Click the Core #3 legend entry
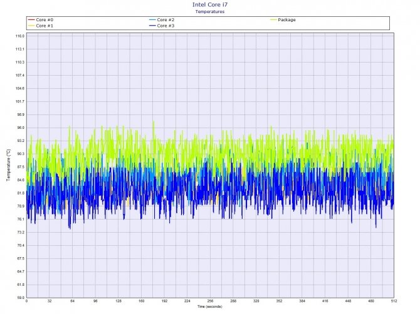 coord(162,26)
